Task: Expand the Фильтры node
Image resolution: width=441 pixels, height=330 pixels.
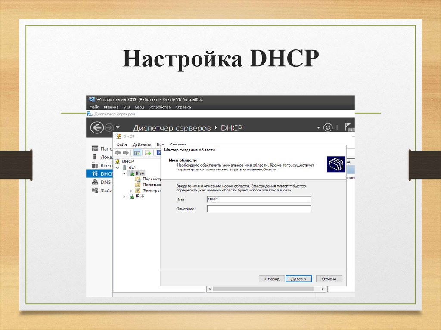Action: click(131, 191)
